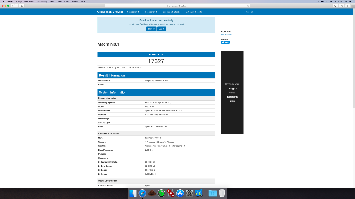Launch the red Swiss knife app in Dock
This screenshot has width=355, height=199.
(x=171, y=193)
